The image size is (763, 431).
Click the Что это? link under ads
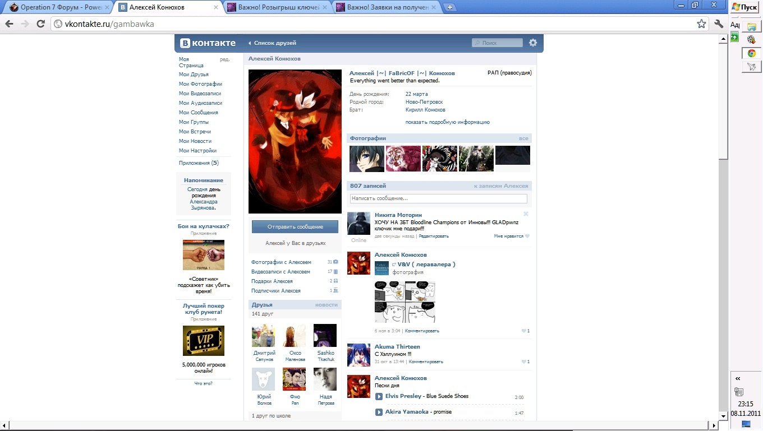click(204, 383)
